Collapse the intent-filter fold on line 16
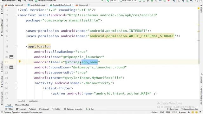 click(16, 88)
